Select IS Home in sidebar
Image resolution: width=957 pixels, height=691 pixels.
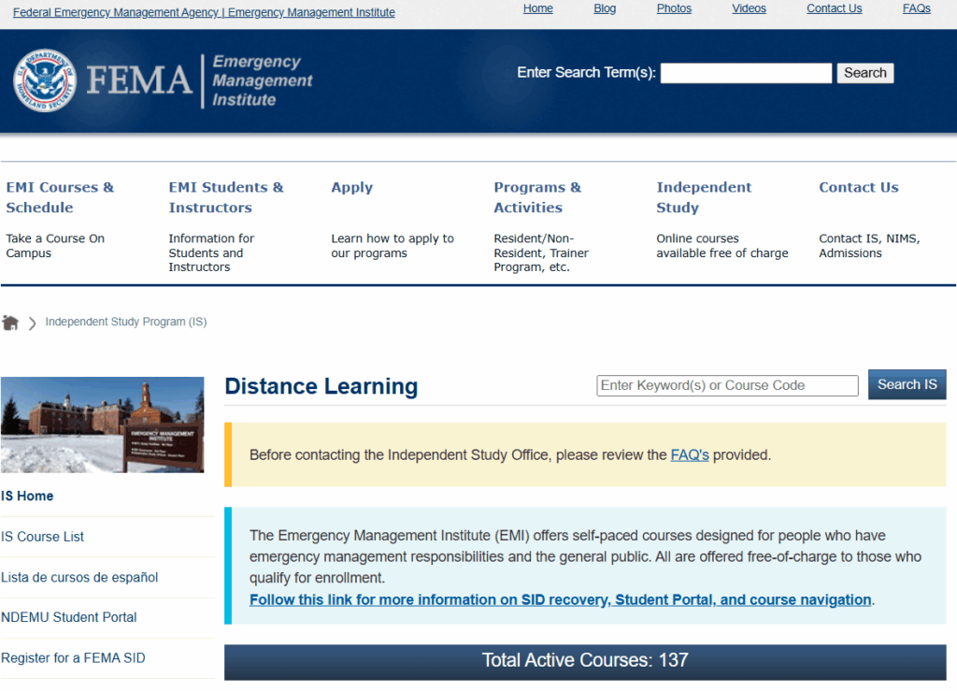[x=27, y=497]
